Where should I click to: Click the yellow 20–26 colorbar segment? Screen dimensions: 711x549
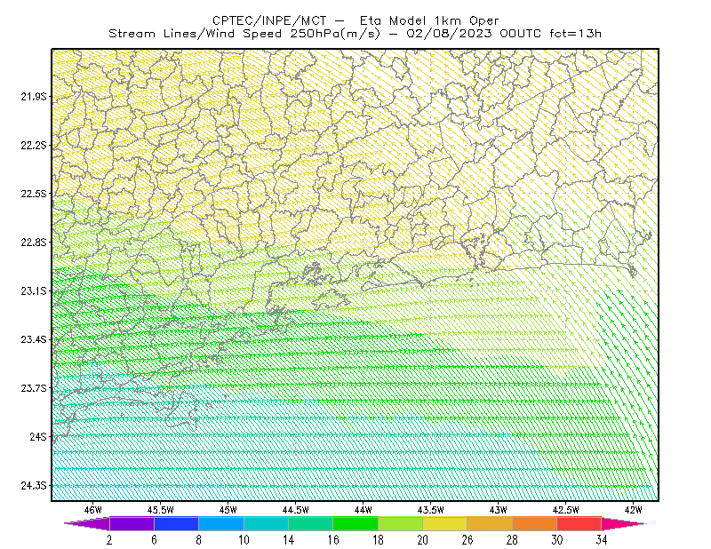click(x=445, y=523)
